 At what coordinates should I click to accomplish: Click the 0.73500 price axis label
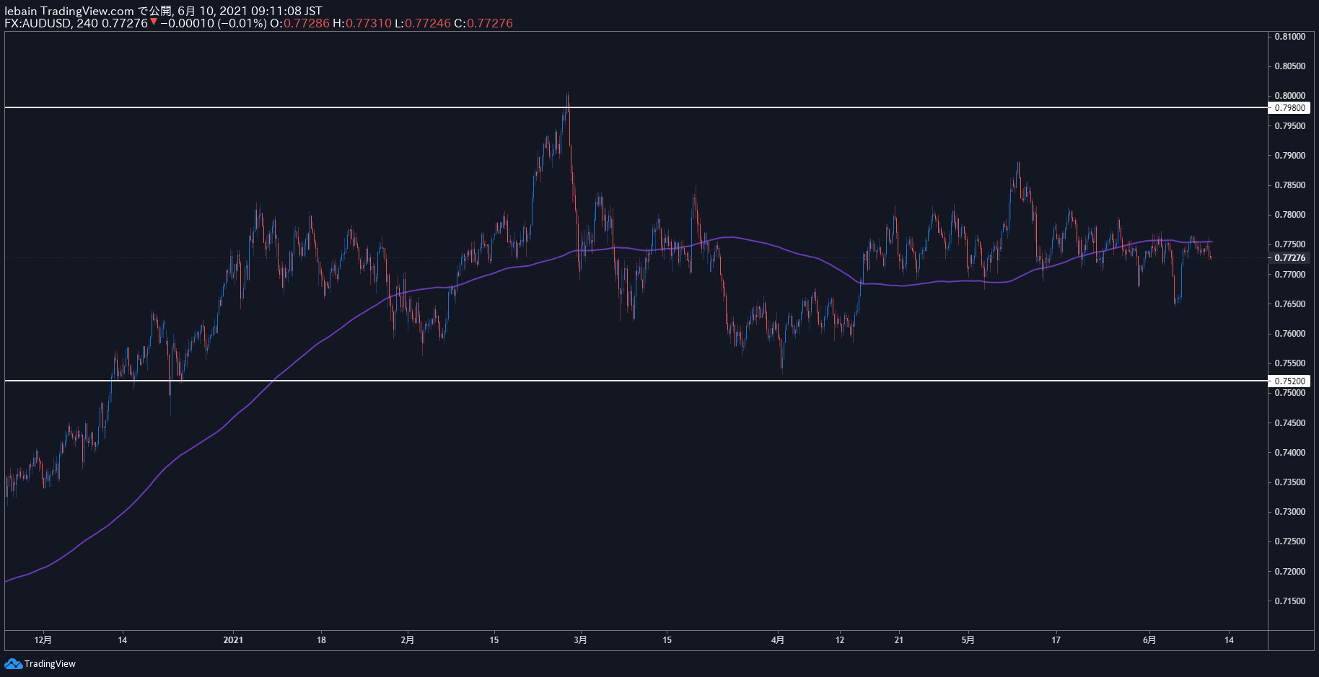(1290, 482)
